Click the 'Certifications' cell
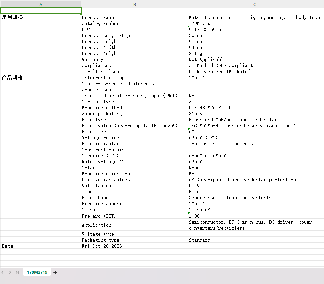This screenshot has width=324, height=284. click(134, 71)
